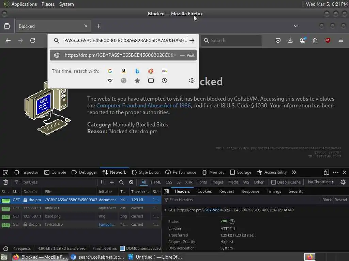349x261 pixels.
Task: Open search settings gear in URL dropdown
Action: point(192,81)
